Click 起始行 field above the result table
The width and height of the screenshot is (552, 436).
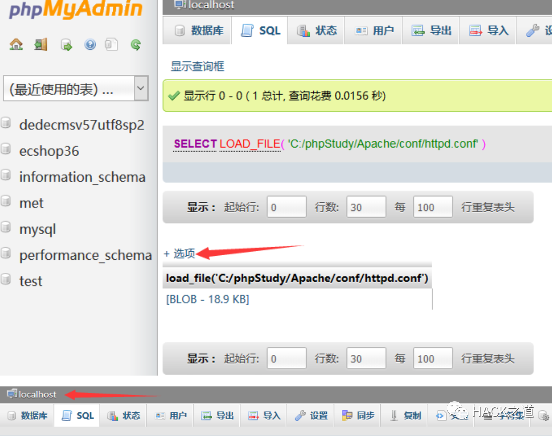pyautogui.click(x=286, y=207)
